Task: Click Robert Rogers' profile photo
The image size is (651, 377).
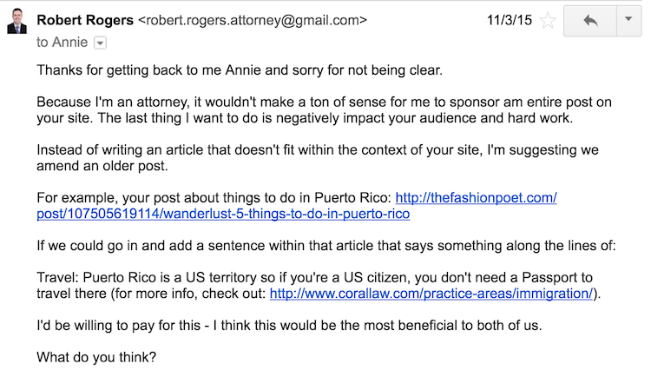Action: point(16,21)
